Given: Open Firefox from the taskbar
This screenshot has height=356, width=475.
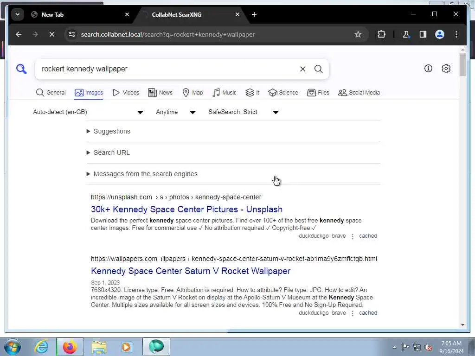Looking at the screenshot, I should (70, 347).
